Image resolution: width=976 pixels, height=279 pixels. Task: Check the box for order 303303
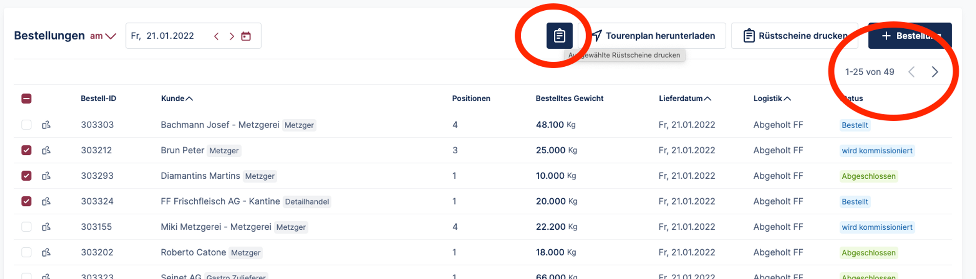click(x=26, y=125)
